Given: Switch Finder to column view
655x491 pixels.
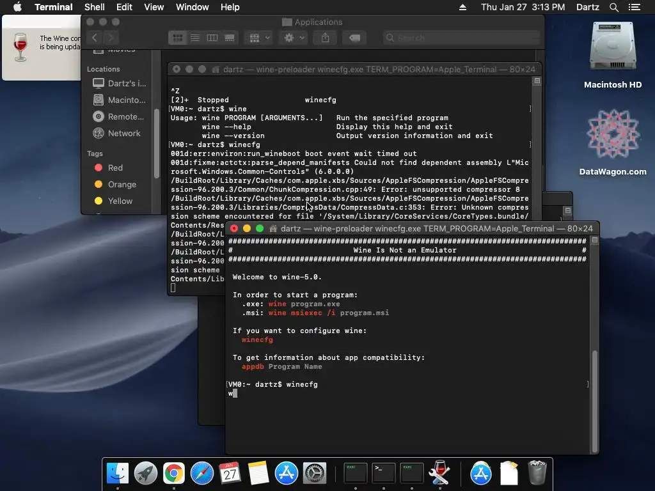Looking at the screenshot, I should [212, 38].
